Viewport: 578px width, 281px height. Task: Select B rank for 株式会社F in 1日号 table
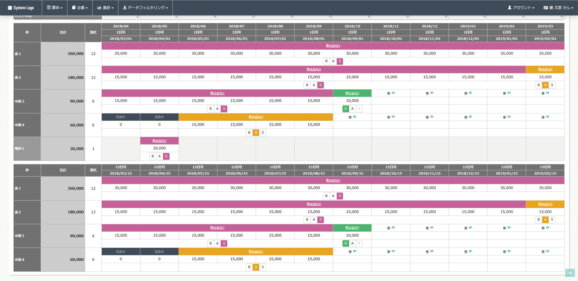(x=345, y=109)
